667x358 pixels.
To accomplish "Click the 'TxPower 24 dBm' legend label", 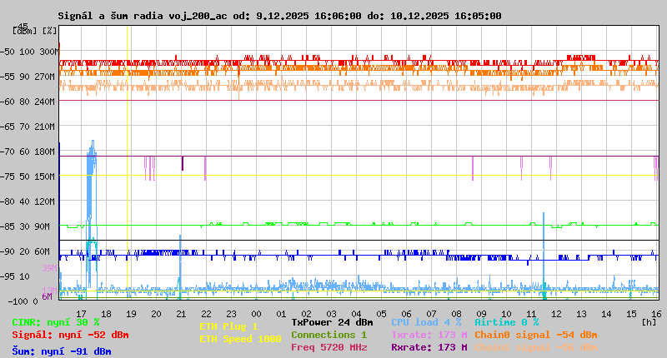I will (332, 323).
